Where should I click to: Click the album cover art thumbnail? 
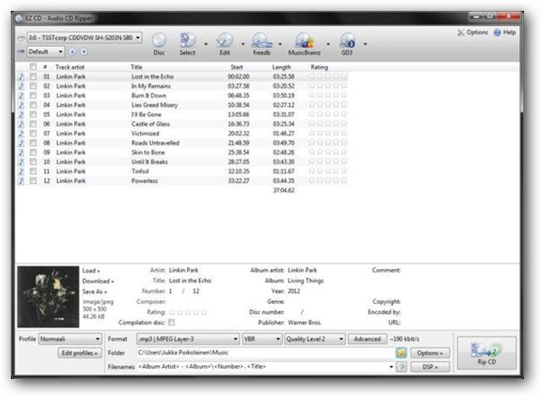[x=48, y=297]
